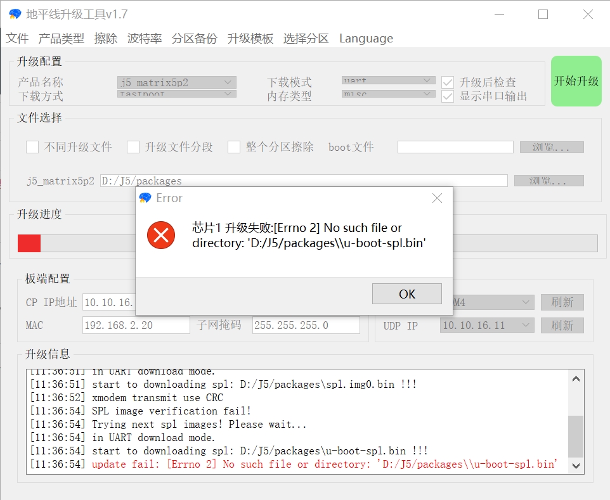Open the 分区备份 menu
The width and height of the screenshot is (610, 500).
pyautogui.click(x=194, y=39)
